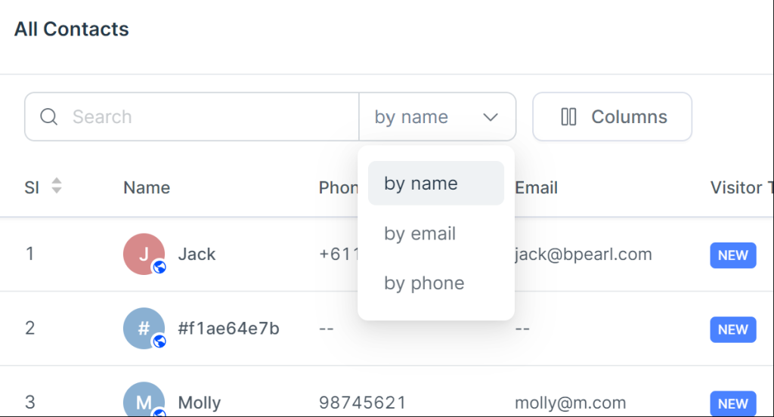The width and height of the screenshot is (774, 417).
Task: Click Jack's red avatar icon
Action: [x=144, y=254]
